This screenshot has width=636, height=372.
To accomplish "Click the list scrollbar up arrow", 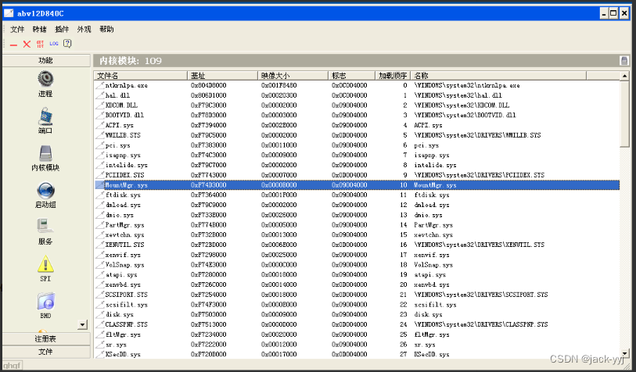I will [624, 76].
